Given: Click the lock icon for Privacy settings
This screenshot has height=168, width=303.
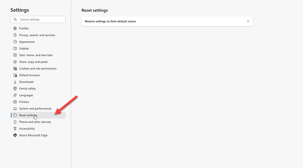Looking at the screenshot, I should (x=15, y=35).
